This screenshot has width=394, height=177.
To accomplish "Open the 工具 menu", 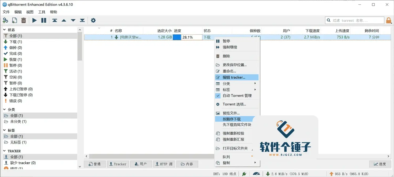I will 42,12.
